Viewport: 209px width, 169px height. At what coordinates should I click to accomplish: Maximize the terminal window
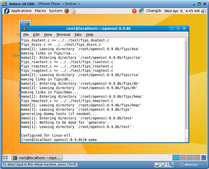[x=178, y=29]
